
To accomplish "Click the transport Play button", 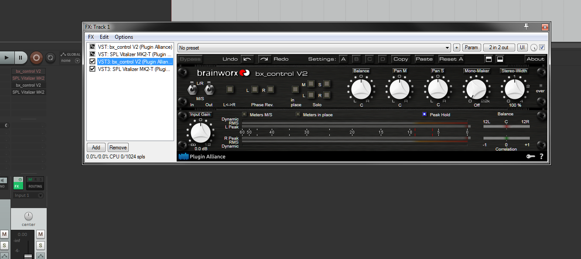I will click(x=7, y=57).
